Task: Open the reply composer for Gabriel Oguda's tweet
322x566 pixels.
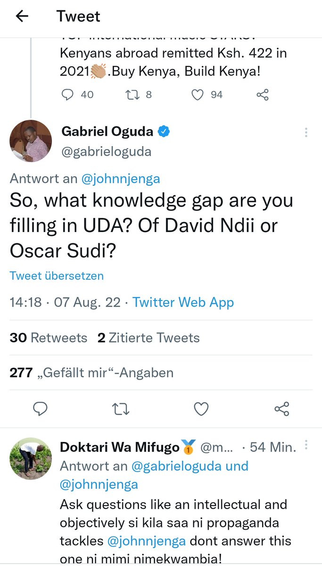Action: (41, 409)
